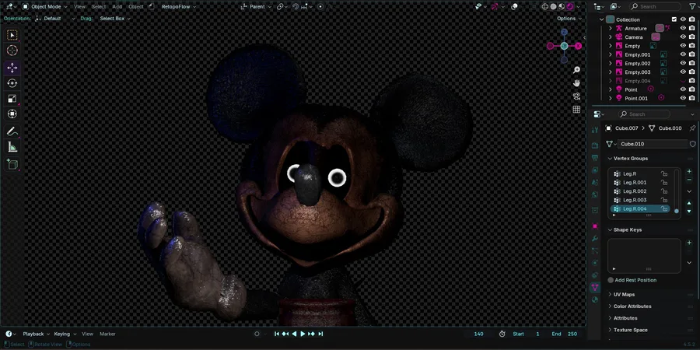Viewport: 700px width, 350px height.
Task: Open the Object menu
Action: click(x=135, y=7)
